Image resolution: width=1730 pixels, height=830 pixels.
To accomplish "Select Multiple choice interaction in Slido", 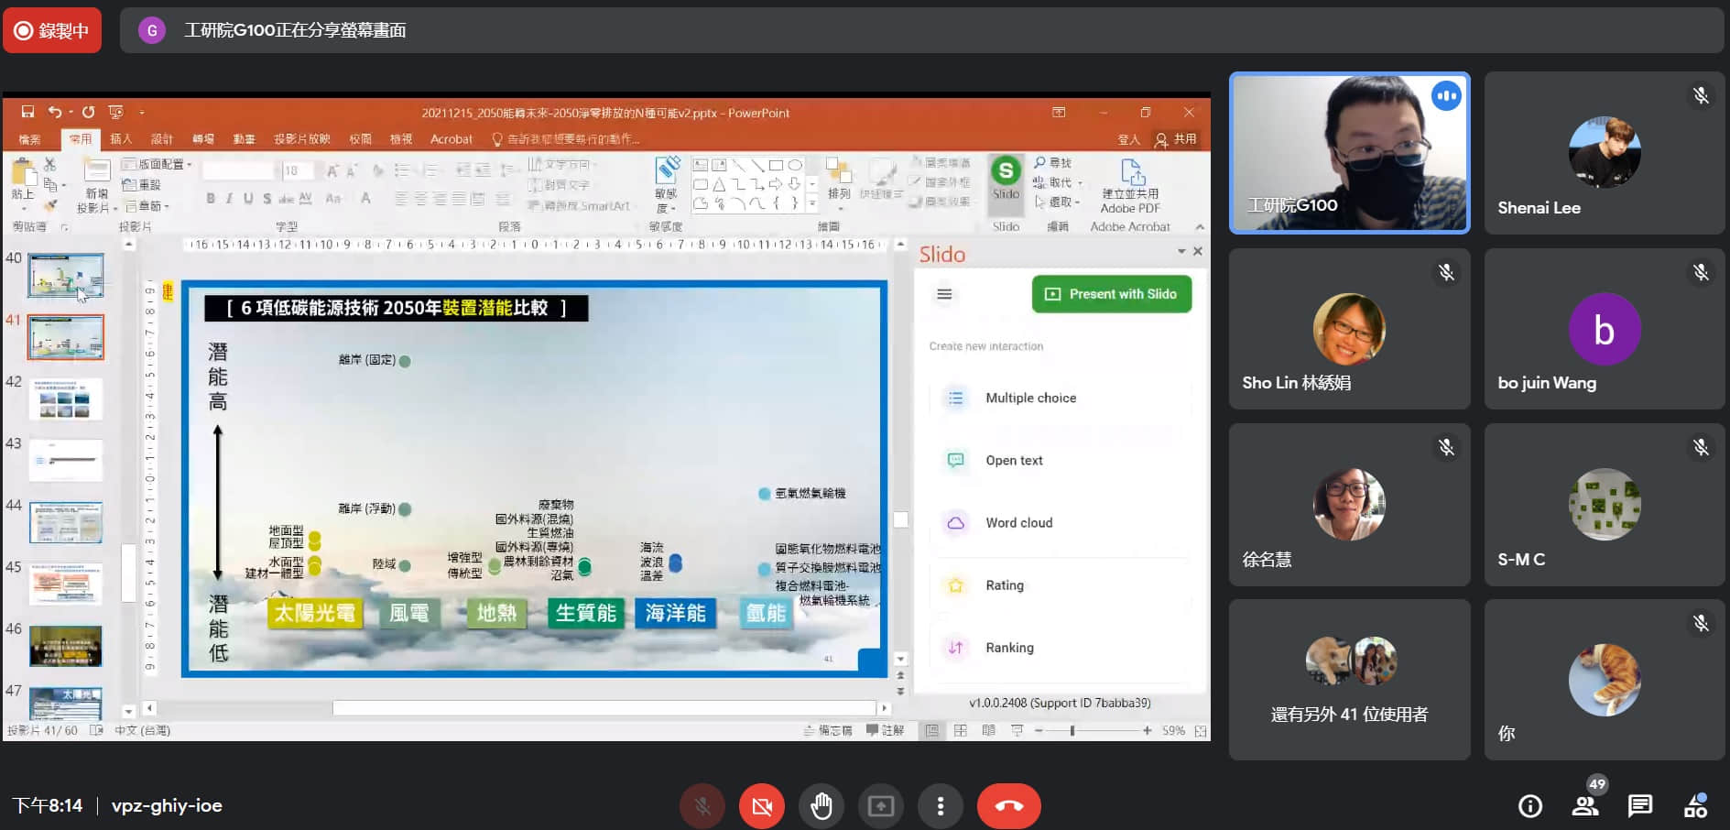I will 1030,399.
